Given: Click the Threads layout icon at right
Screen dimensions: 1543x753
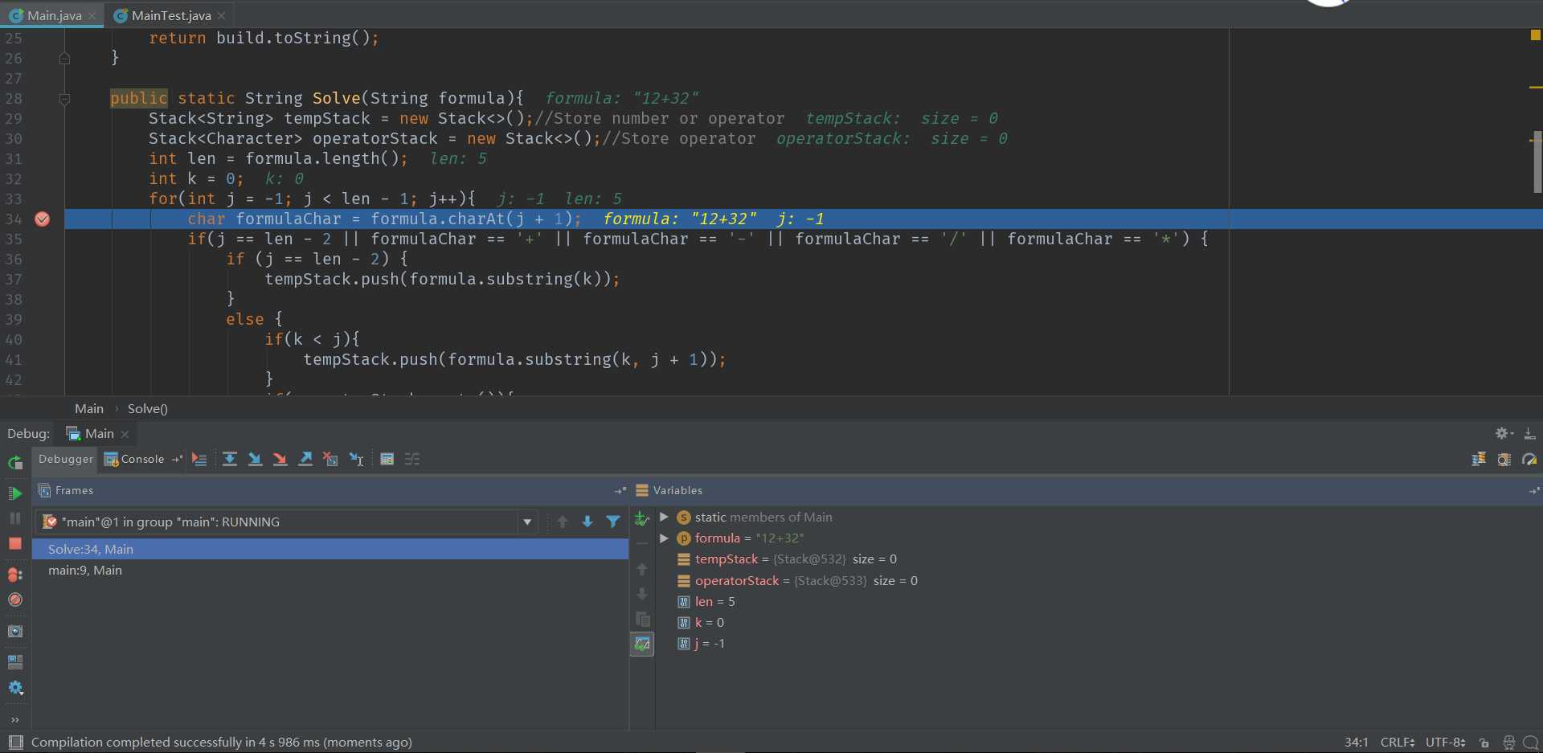Looking at the screenshot, I should 1479,459.
